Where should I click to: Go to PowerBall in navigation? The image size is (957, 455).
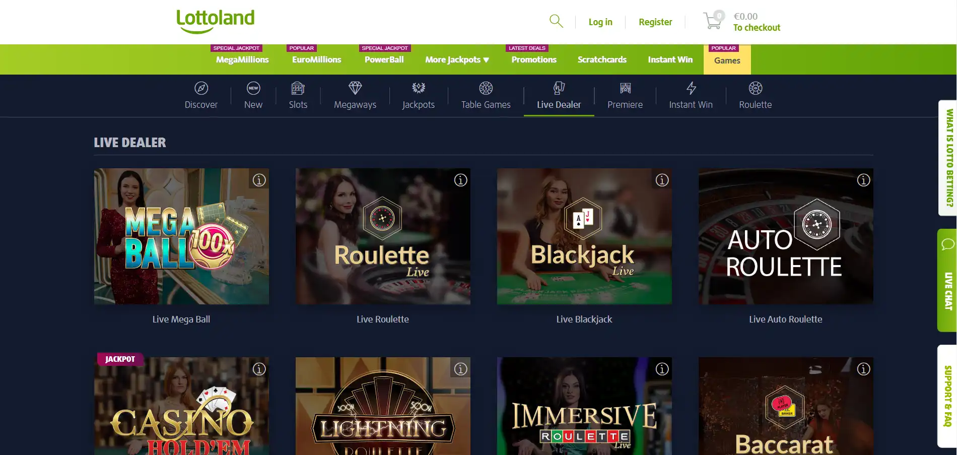(384, 59)
